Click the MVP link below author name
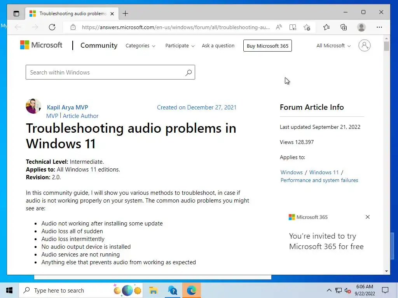Viewport: 398px width, 298px height. tap(52, 116)
